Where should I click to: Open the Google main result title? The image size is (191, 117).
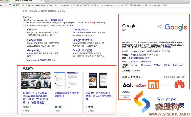coord(27,17)
